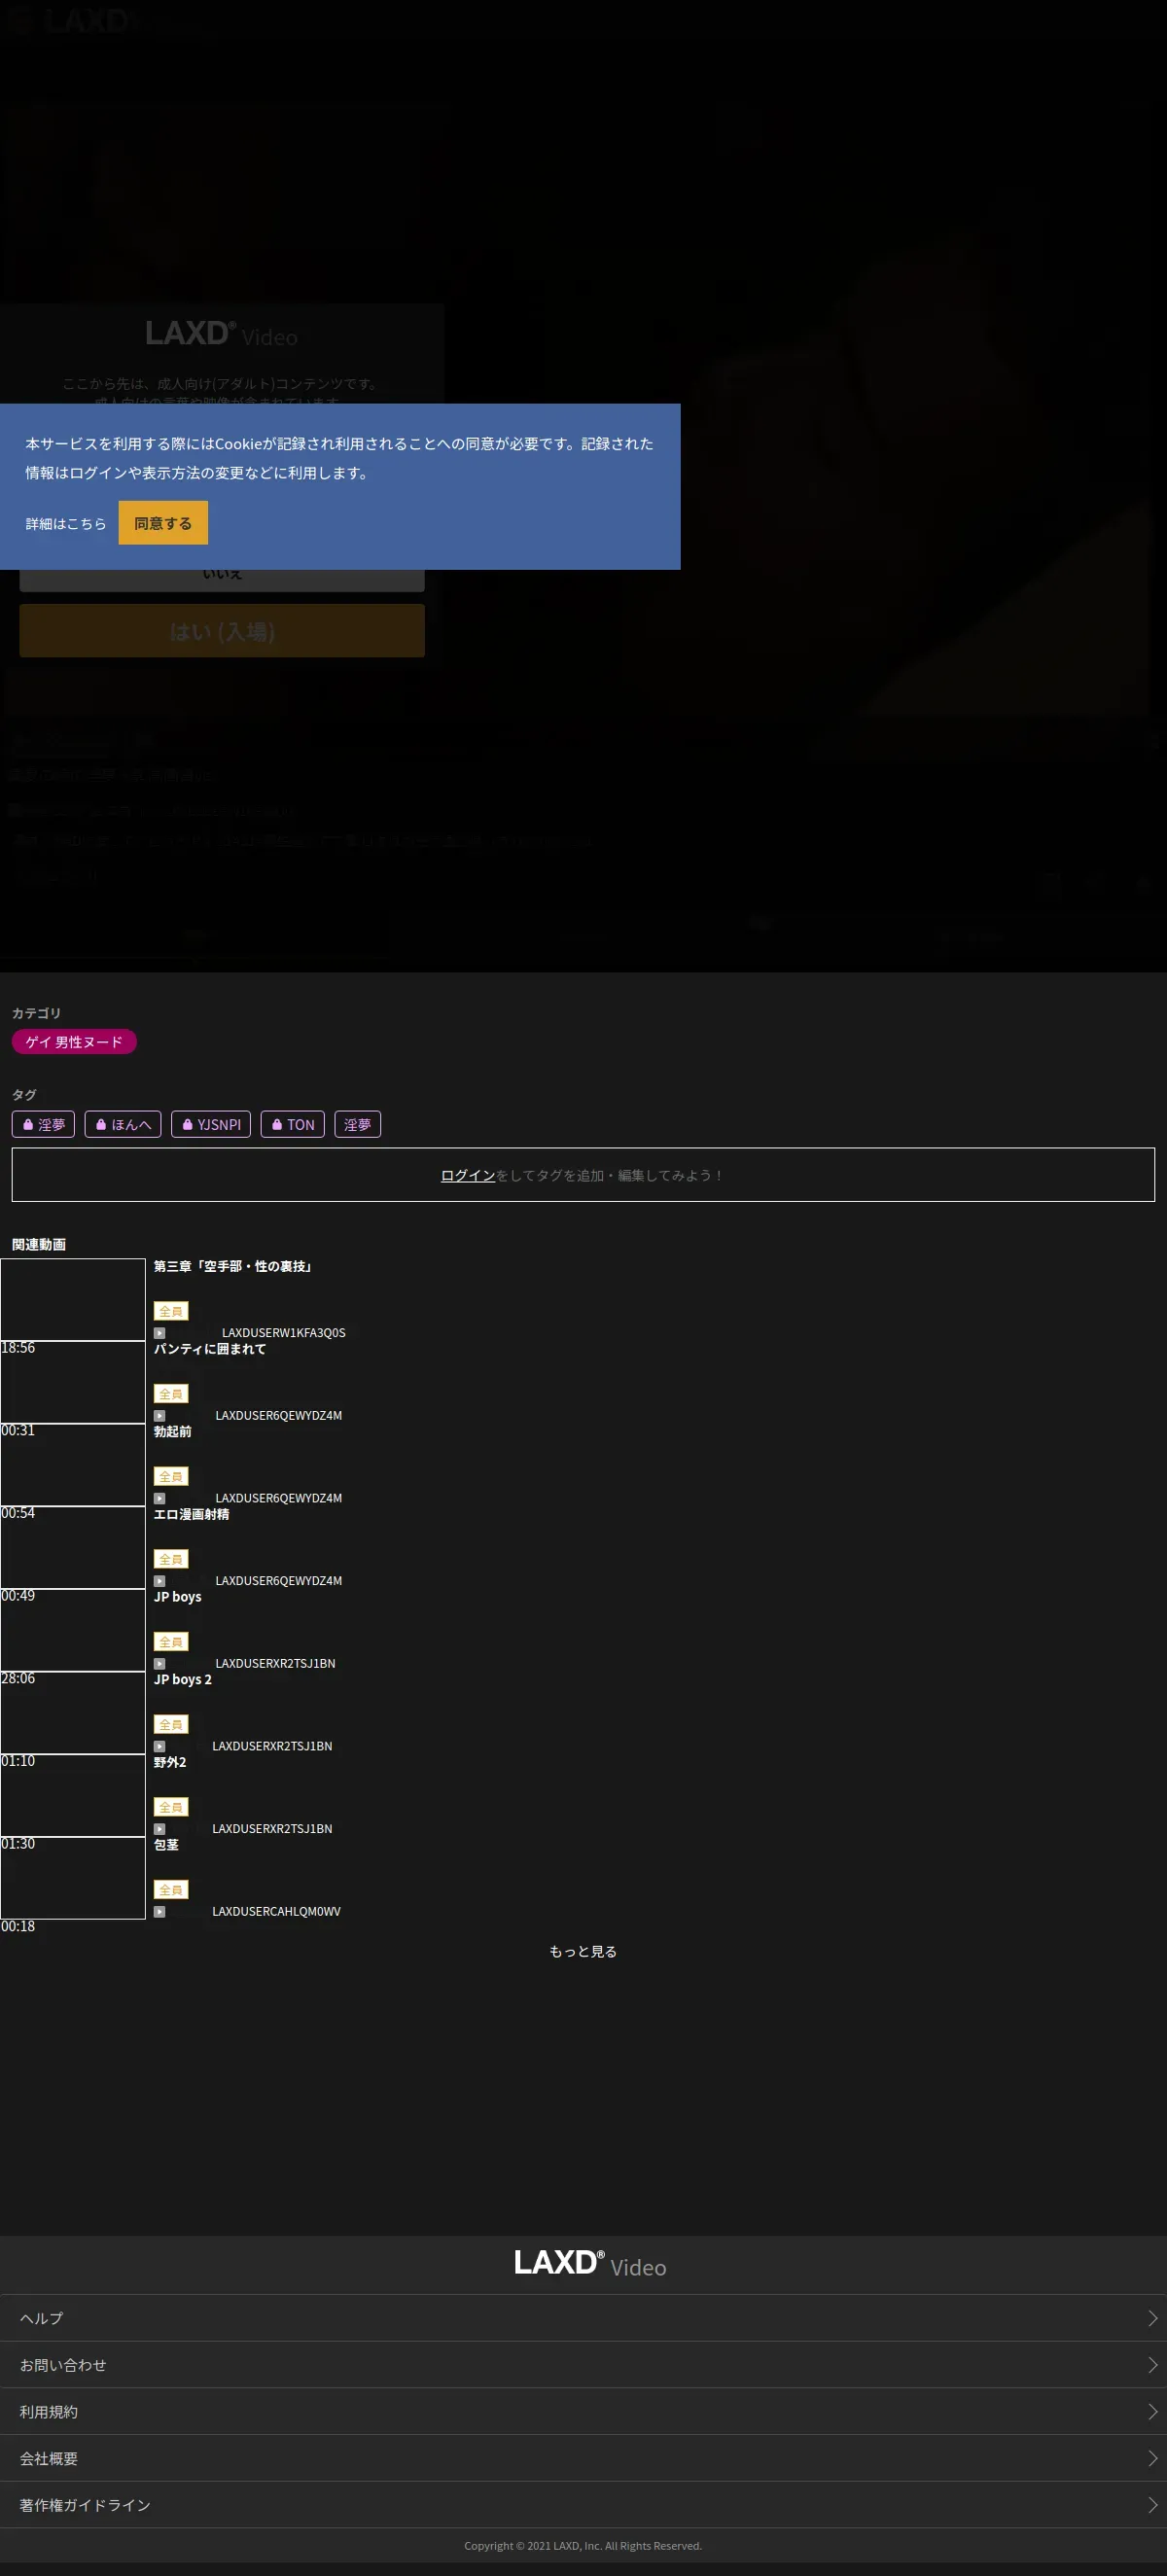Image resolution: width=1167 pixels, height=2576 pixels.
Task: Click the chevron next to 著作権ガイドライン
Action: tap(1152, 2505)
